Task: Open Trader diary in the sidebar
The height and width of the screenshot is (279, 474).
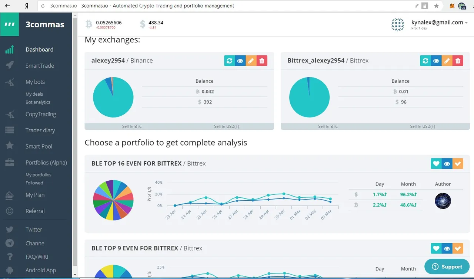Action: [40, 130]
